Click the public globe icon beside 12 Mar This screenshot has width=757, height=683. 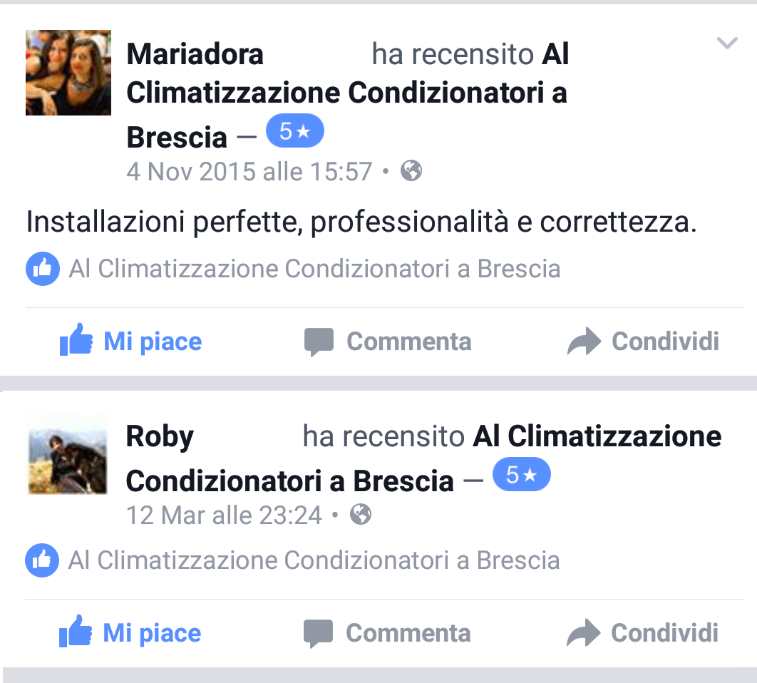361,514
